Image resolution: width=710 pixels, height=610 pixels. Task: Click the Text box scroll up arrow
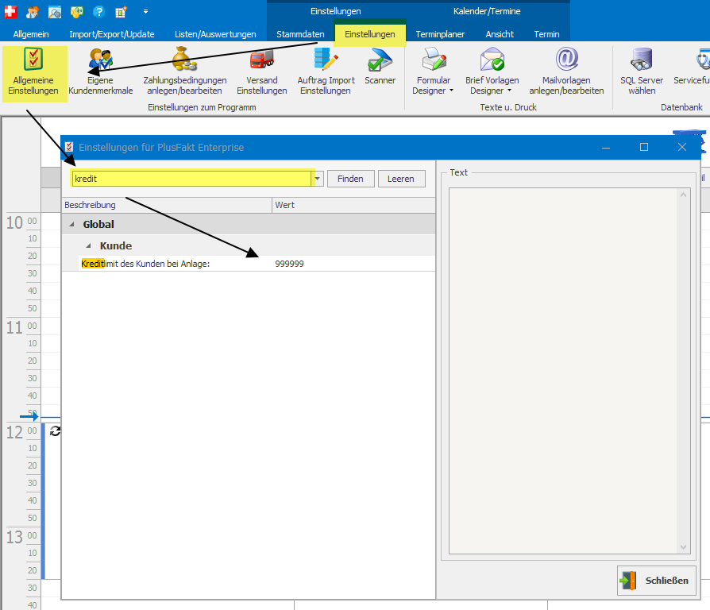tap(683, 195)
